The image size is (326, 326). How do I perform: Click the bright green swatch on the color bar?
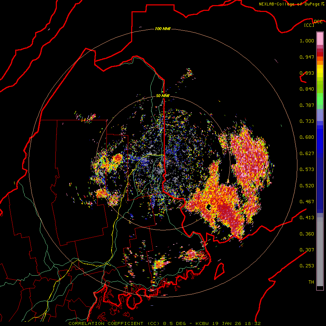[320, 99]
